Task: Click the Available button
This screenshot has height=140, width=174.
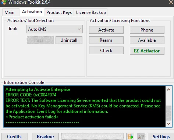Action: [x=147, y=40]
